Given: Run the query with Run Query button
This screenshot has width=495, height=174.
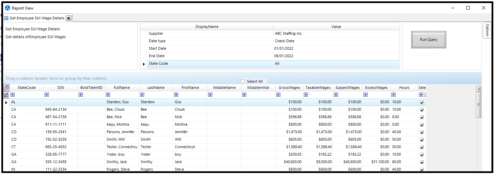Looking at the screenshot, I should pyautogui.click(x=429, y=39).
